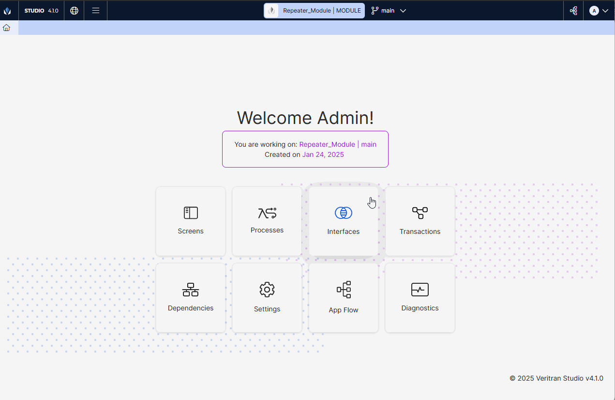The height and width of the screenshot is (400, 615).
Task: Click the Repeater_Module main link
Action: 337,144
